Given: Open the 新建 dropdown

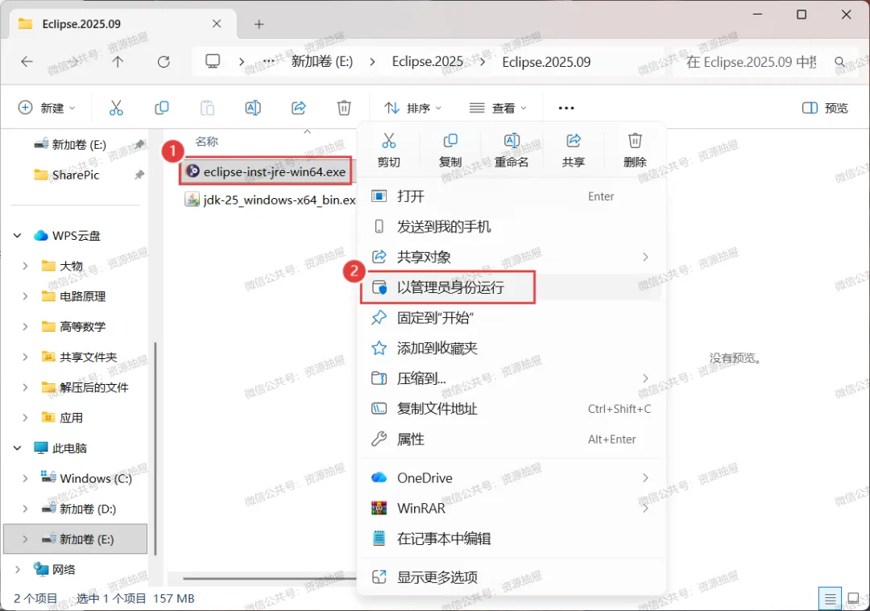Looking at the screenshot, I should (x=48, y=108).
